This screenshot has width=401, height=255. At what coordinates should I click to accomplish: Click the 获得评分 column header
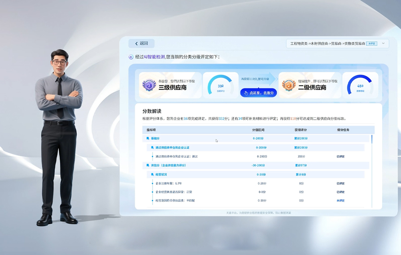(301, 130)
